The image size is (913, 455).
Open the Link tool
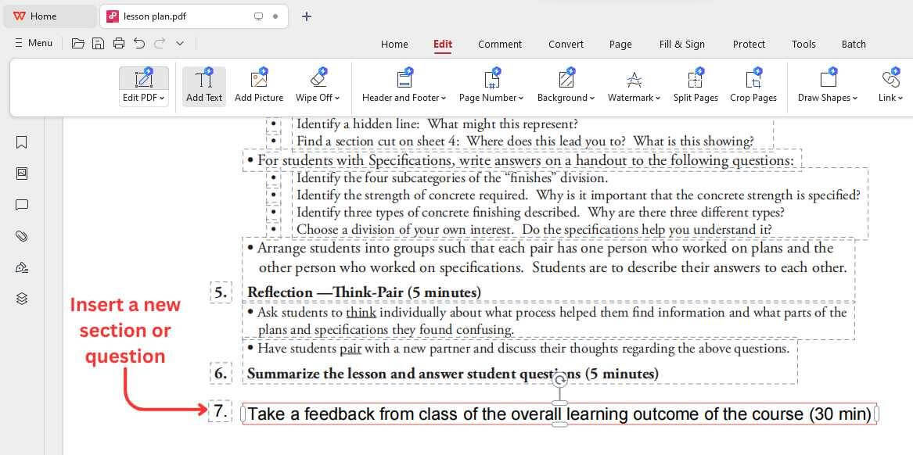(891, 85)
